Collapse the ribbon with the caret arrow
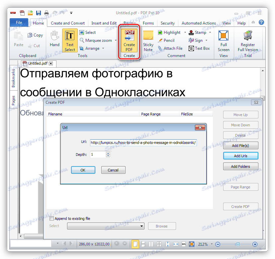The height and width of the screenshot is (259, 275). click(x=253, y=22)
